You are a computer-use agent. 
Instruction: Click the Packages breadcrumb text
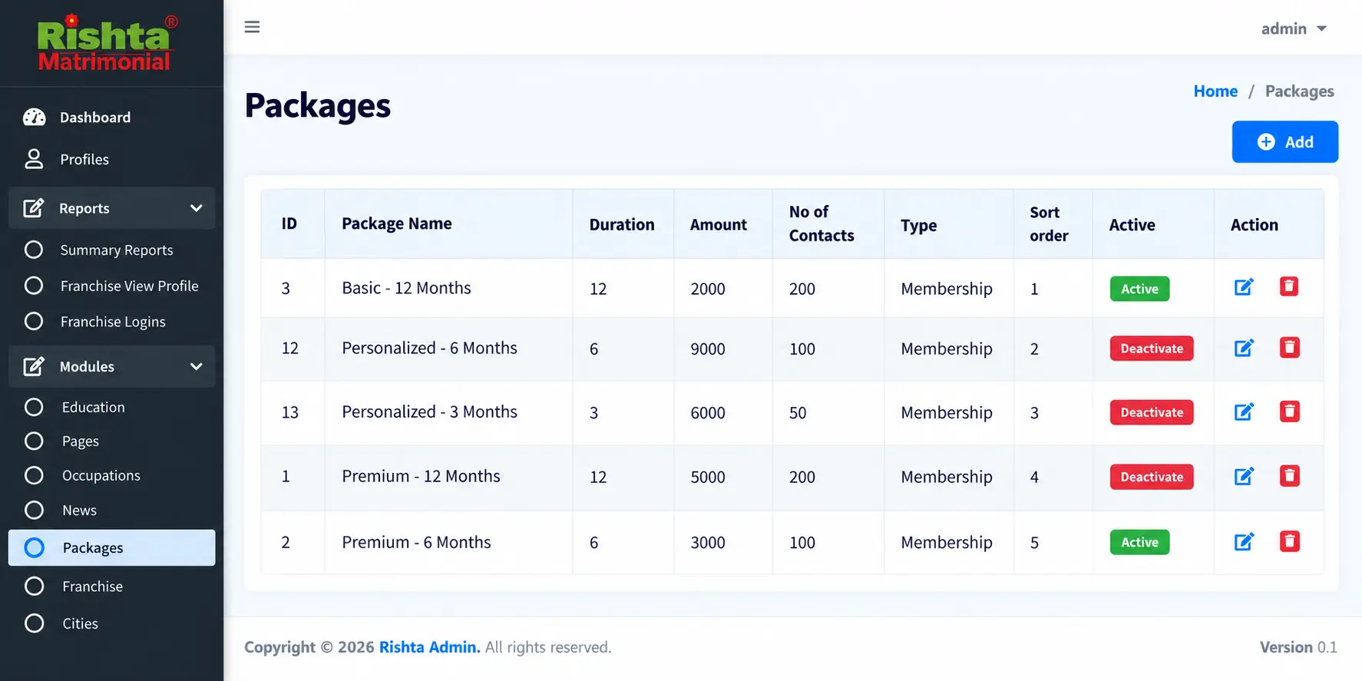click(x=1299, y=91)
